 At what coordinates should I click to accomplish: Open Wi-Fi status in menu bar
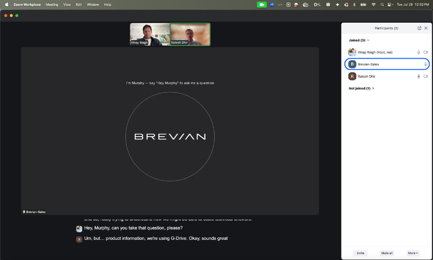coord(373,5)
